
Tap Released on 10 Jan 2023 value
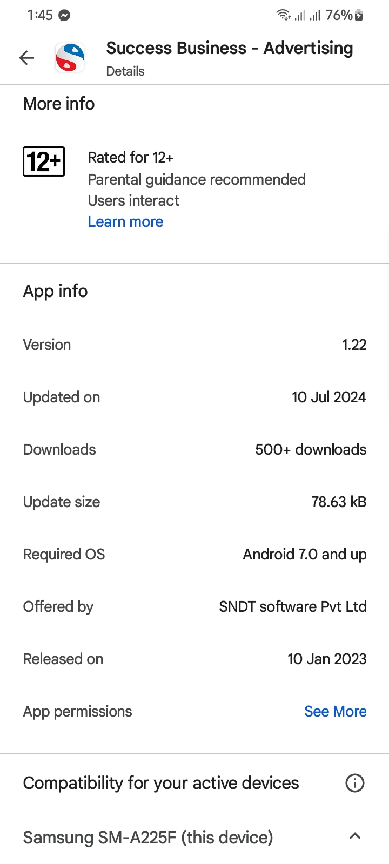point(327,659)
